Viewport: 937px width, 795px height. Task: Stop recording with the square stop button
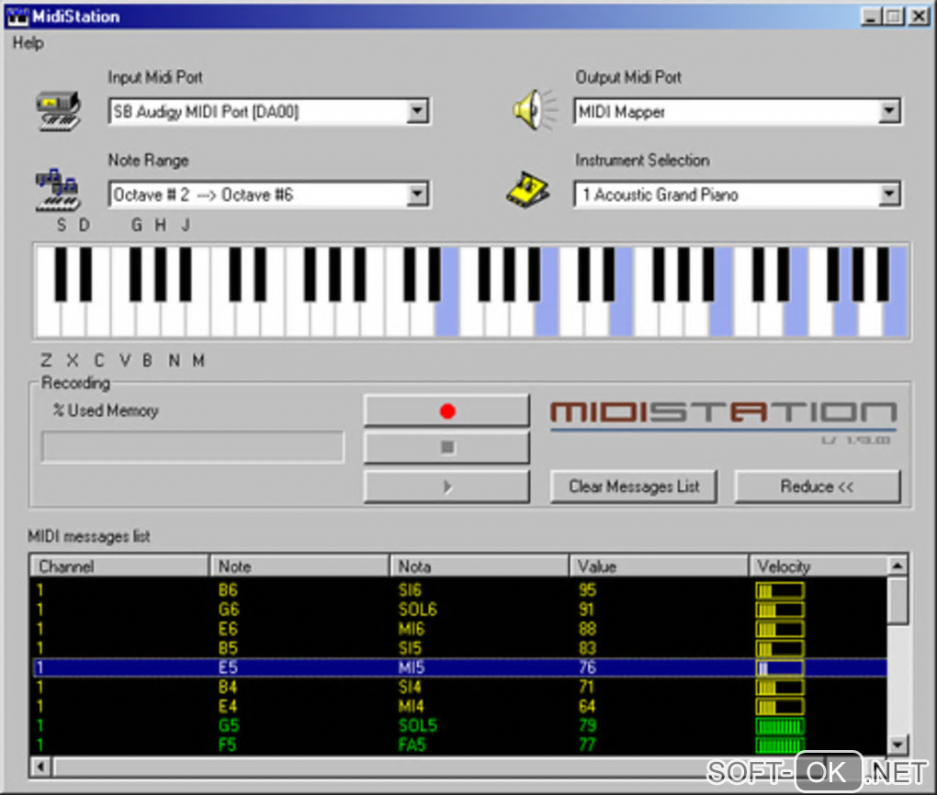coord(447,447)
